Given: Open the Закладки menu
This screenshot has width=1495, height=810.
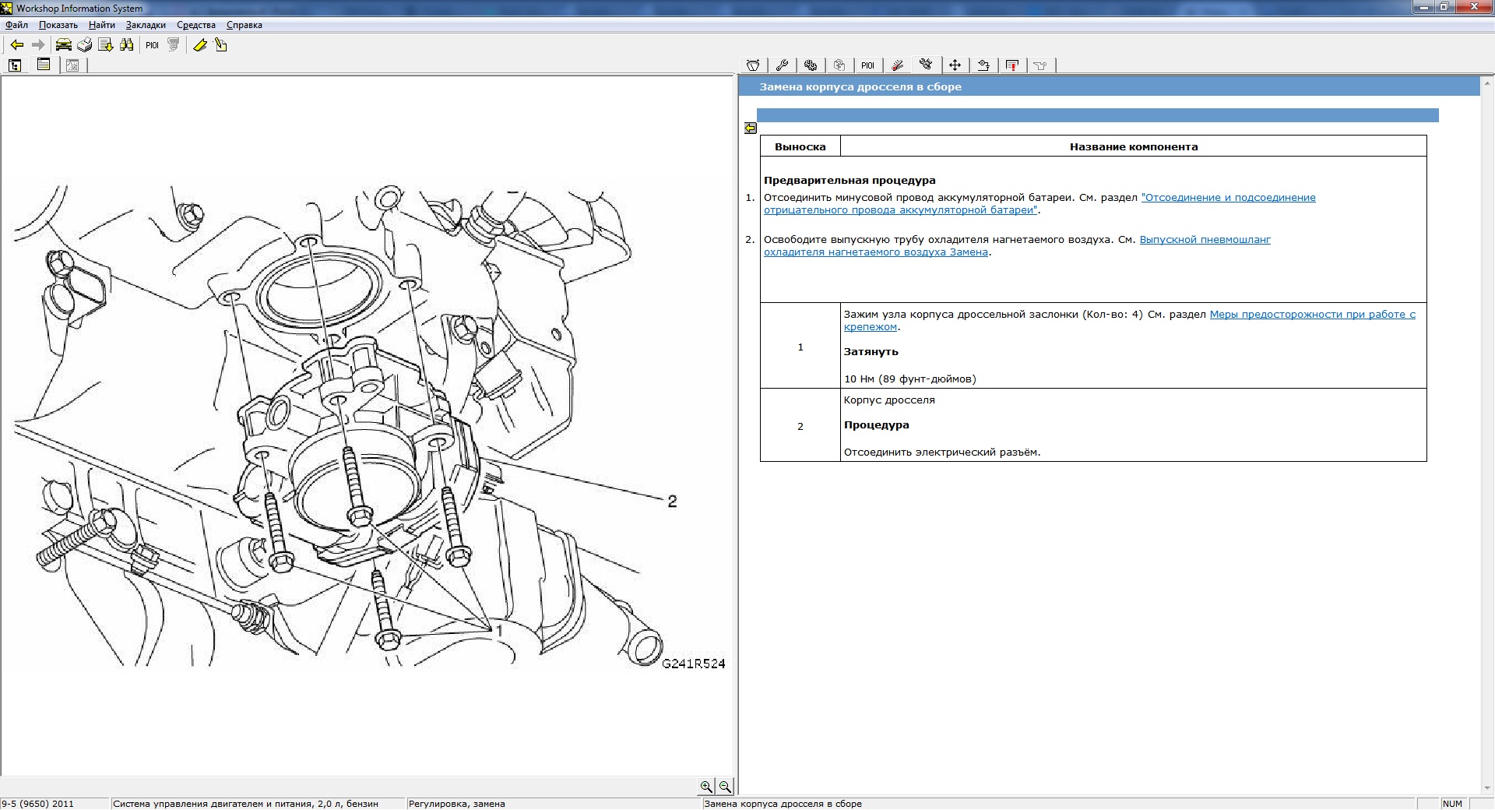Looking at the screenshot, I should pyautogui.click(x=146, y=25).
